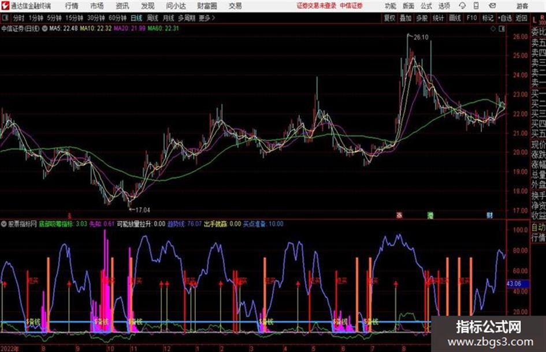Toggle the left panel icon beside 分时
Screen dimensions: 546x352
(x=5, y=18)
